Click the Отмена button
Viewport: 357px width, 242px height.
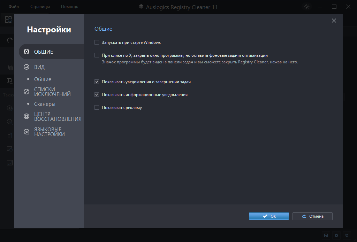tap(312, 216)
